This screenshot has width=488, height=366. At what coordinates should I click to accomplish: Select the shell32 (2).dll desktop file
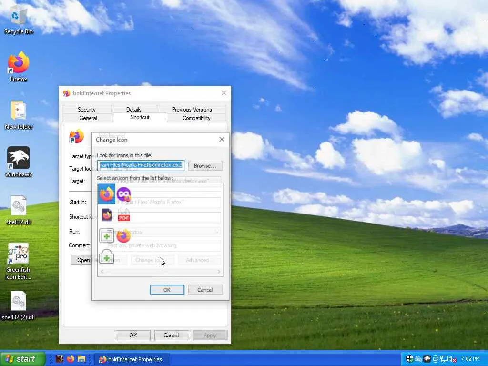[x=19, y=305]
